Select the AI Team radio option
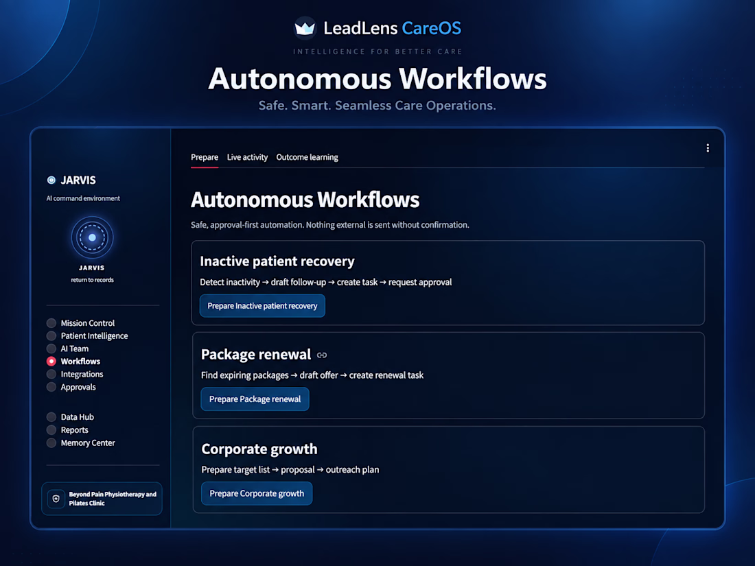The width and height of the screenshot is (755, 566). 51,349
